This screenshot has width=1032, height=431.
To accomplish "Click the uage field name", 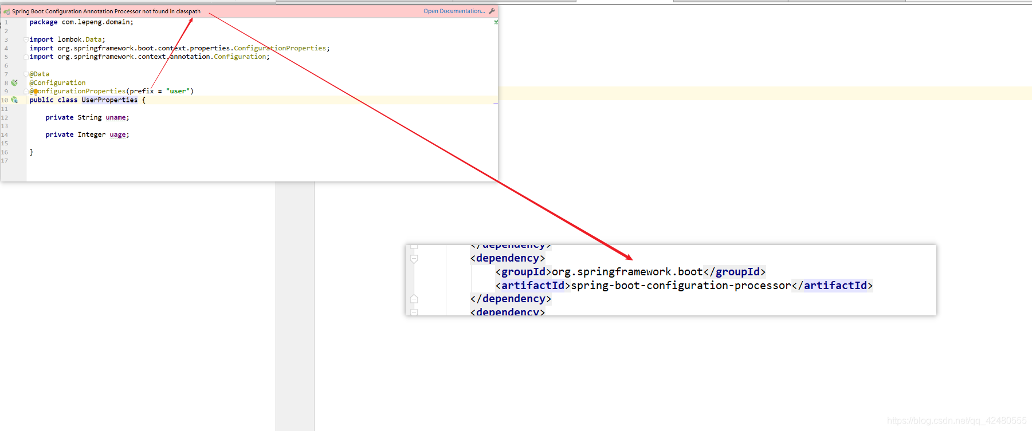I will click(x=117, y=135).
